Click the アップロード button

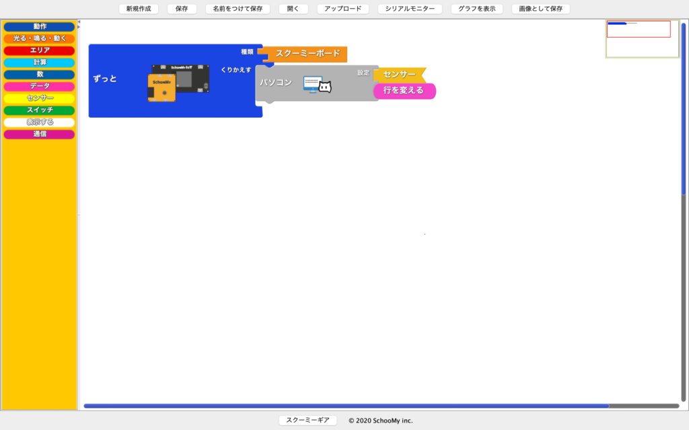pos(342,9)
